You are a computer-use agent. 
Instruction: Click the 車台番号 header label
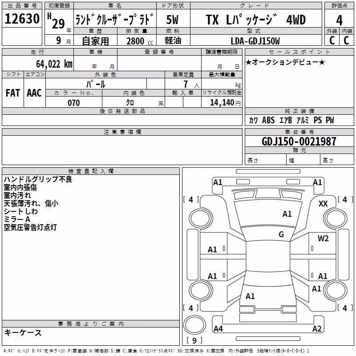click(299, 132)
